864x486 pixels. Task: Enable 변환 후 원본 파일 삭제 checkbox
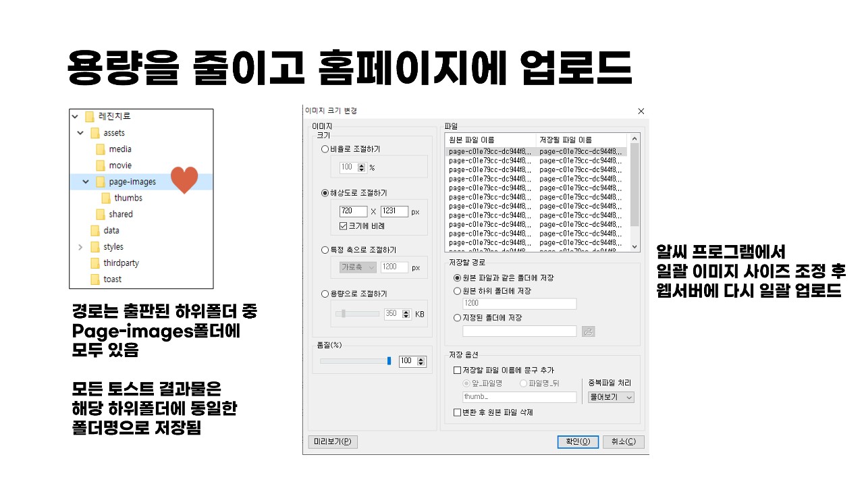(x=457, y=412)
